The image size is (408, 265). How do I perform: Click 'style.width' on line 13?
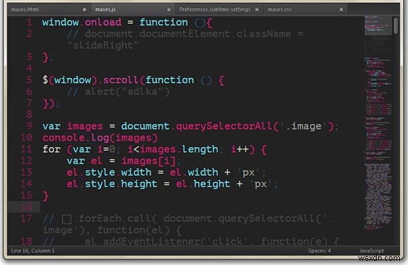118,172
